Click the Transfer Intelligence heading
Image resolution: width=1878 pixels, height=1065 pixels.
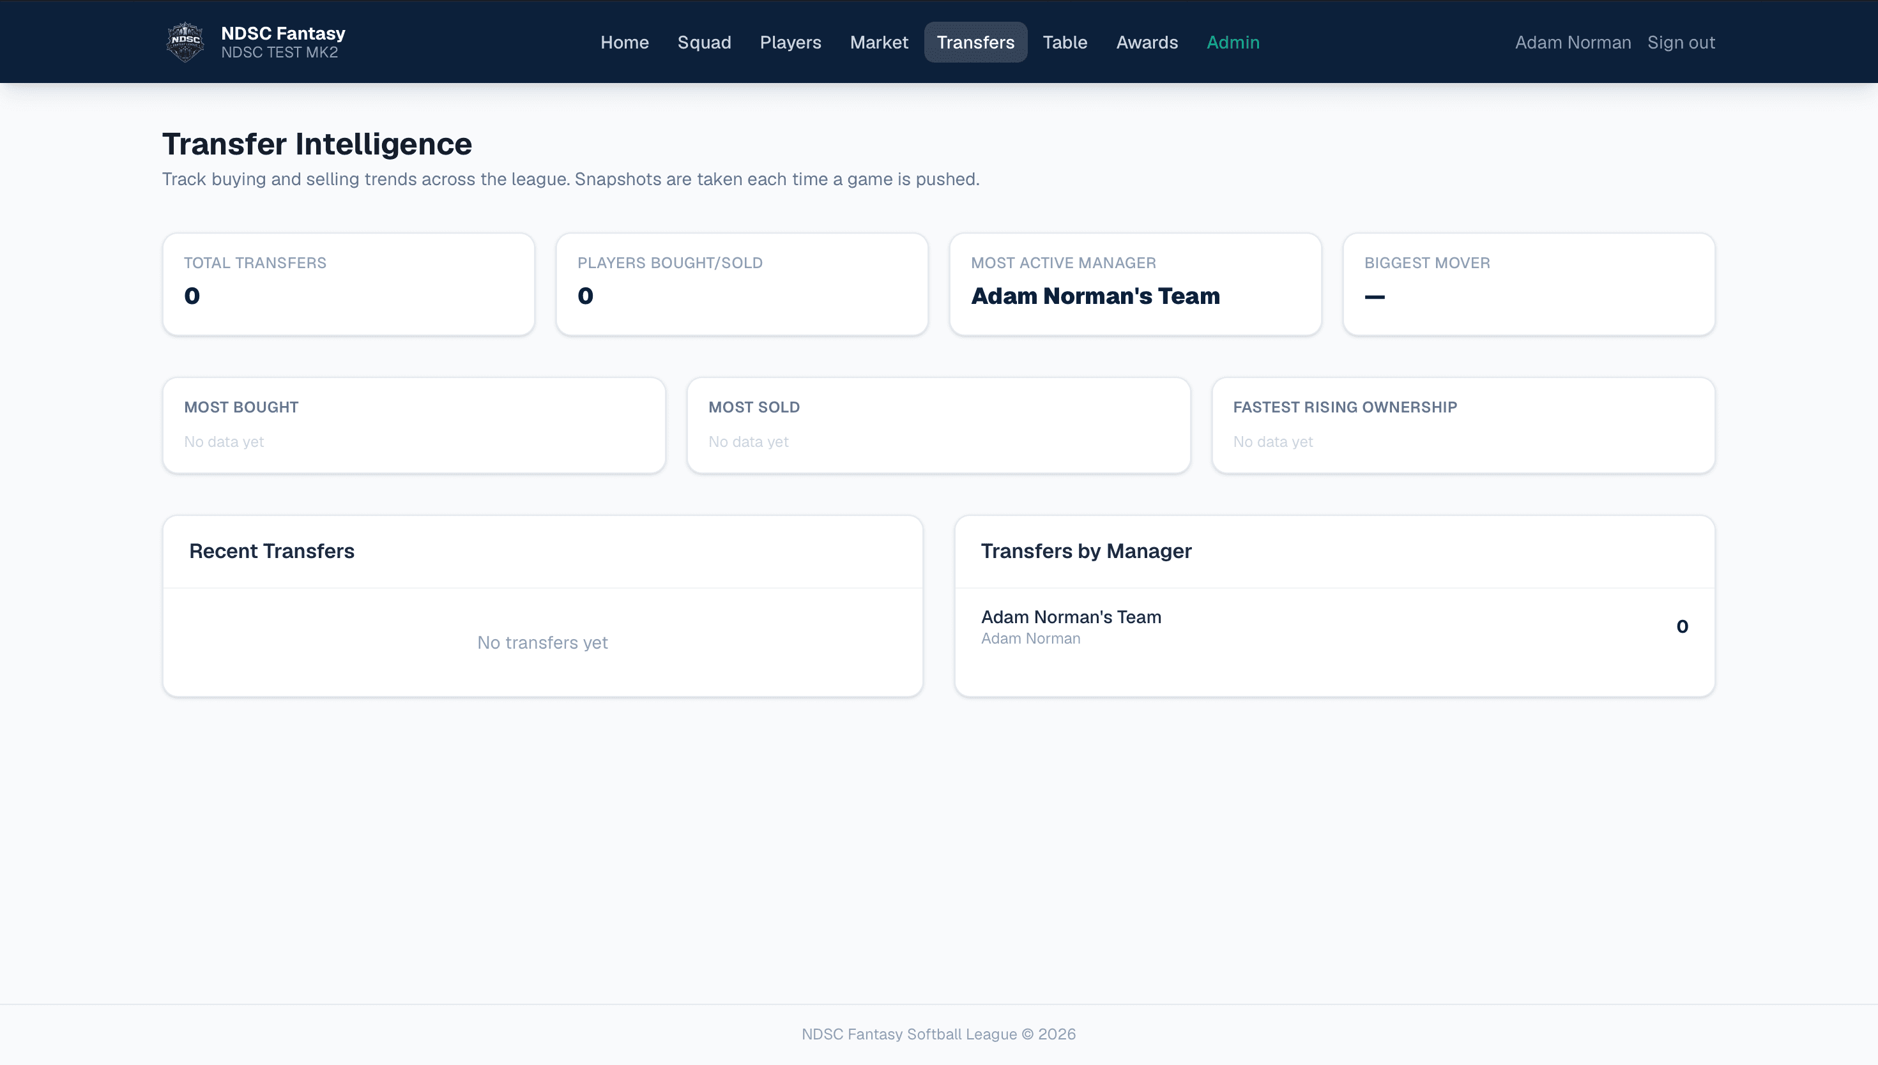tap(317, 144)
